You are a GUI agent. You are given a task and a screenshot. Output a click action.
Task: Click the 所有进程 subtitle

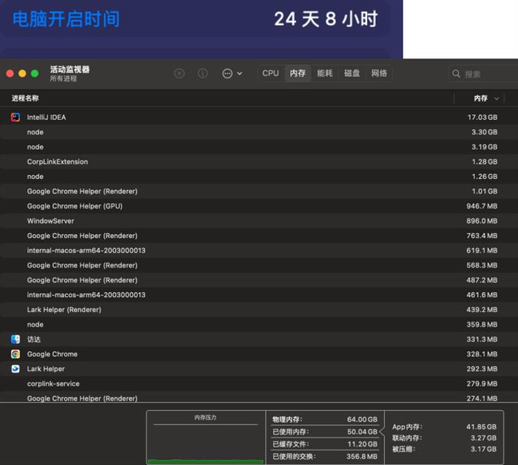point(63,78)
